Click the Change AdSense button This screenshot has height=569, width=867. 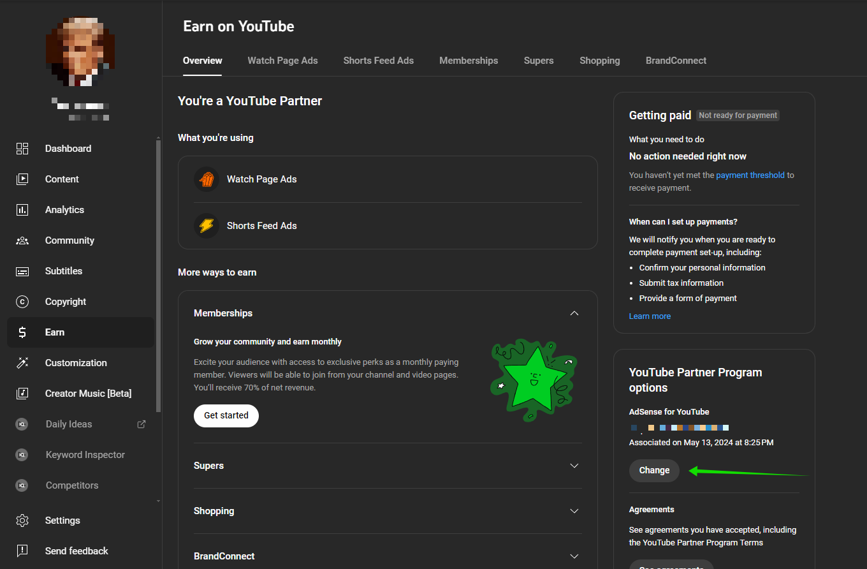coord(654,470)
